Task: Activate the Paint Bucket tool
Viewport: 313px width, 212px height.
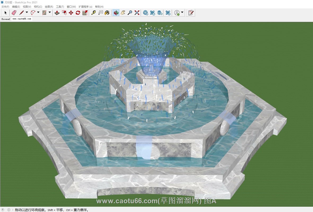Action: (x=107, y=12)
